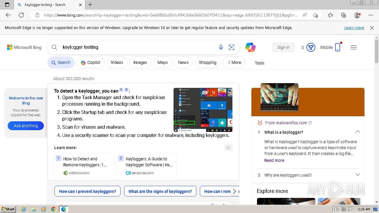
Task: Click magnifier icon in Bing search box
Action: point(54,47)
